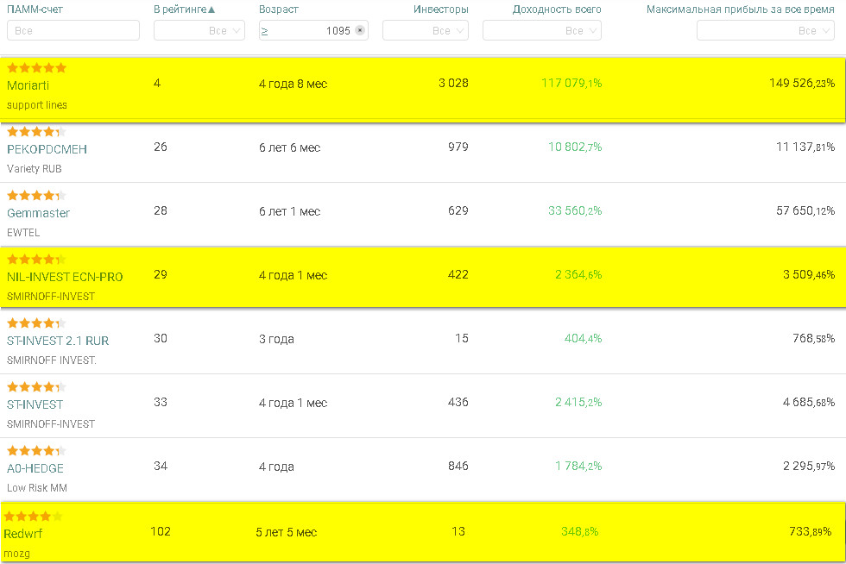
Task: Click the age filter field showing 1095
Action: point(313,31)
